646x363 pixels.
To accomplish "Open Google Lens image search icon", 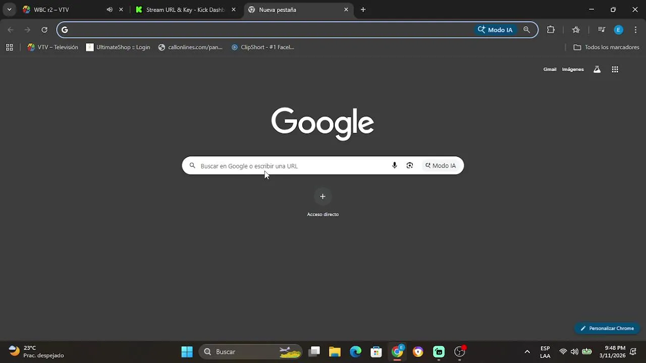I will click(x=410, y=165).
